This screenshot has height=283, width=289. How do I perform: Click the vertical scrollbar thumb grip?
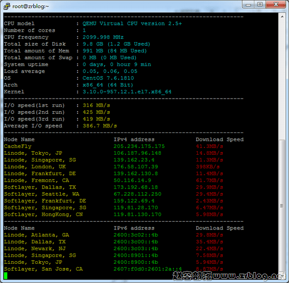(x=282, y=206)
